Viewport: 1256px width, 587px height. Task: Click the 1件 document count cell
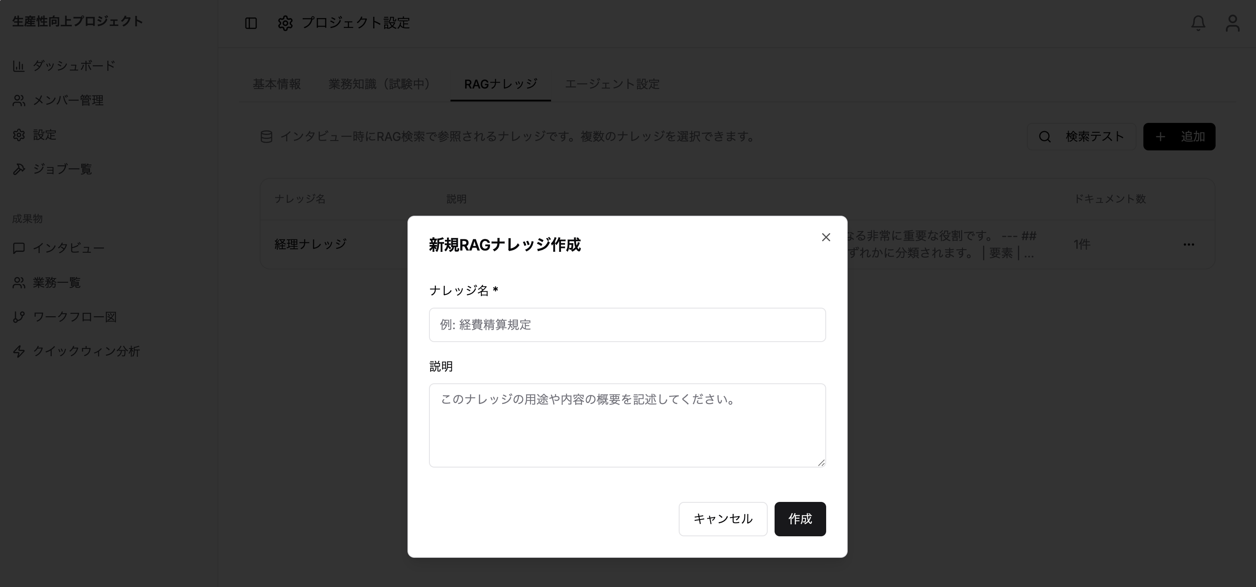(1081, 244)
